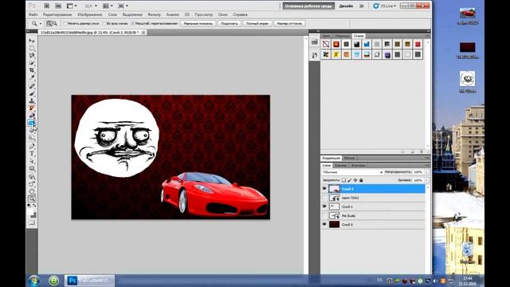Click the delete style trash icon

coord(422,151)
